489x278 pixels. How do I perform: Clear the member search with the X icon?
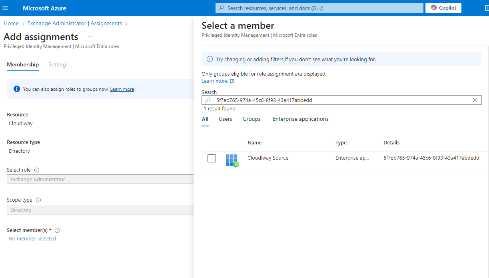point(475,100)
